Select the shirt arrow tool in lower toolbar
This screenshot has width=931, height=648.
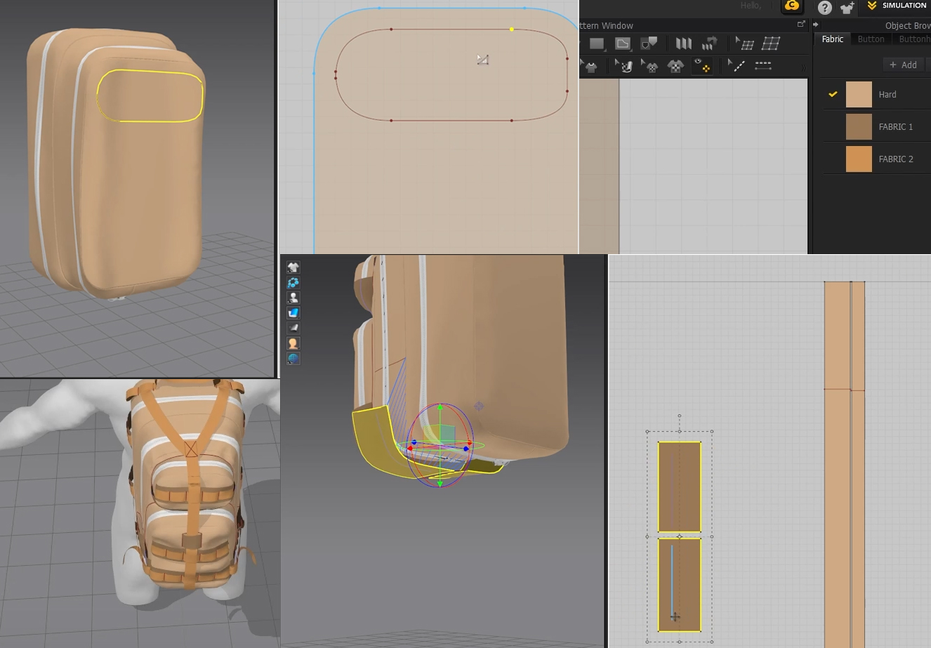(x=590, y=67)
